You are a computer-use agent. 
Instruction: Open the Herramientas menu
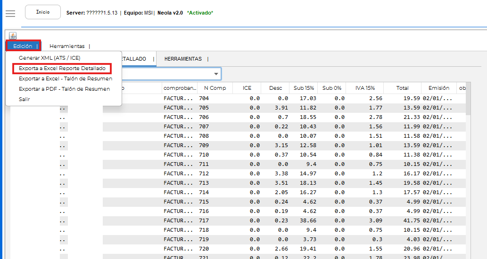[67, 46]
